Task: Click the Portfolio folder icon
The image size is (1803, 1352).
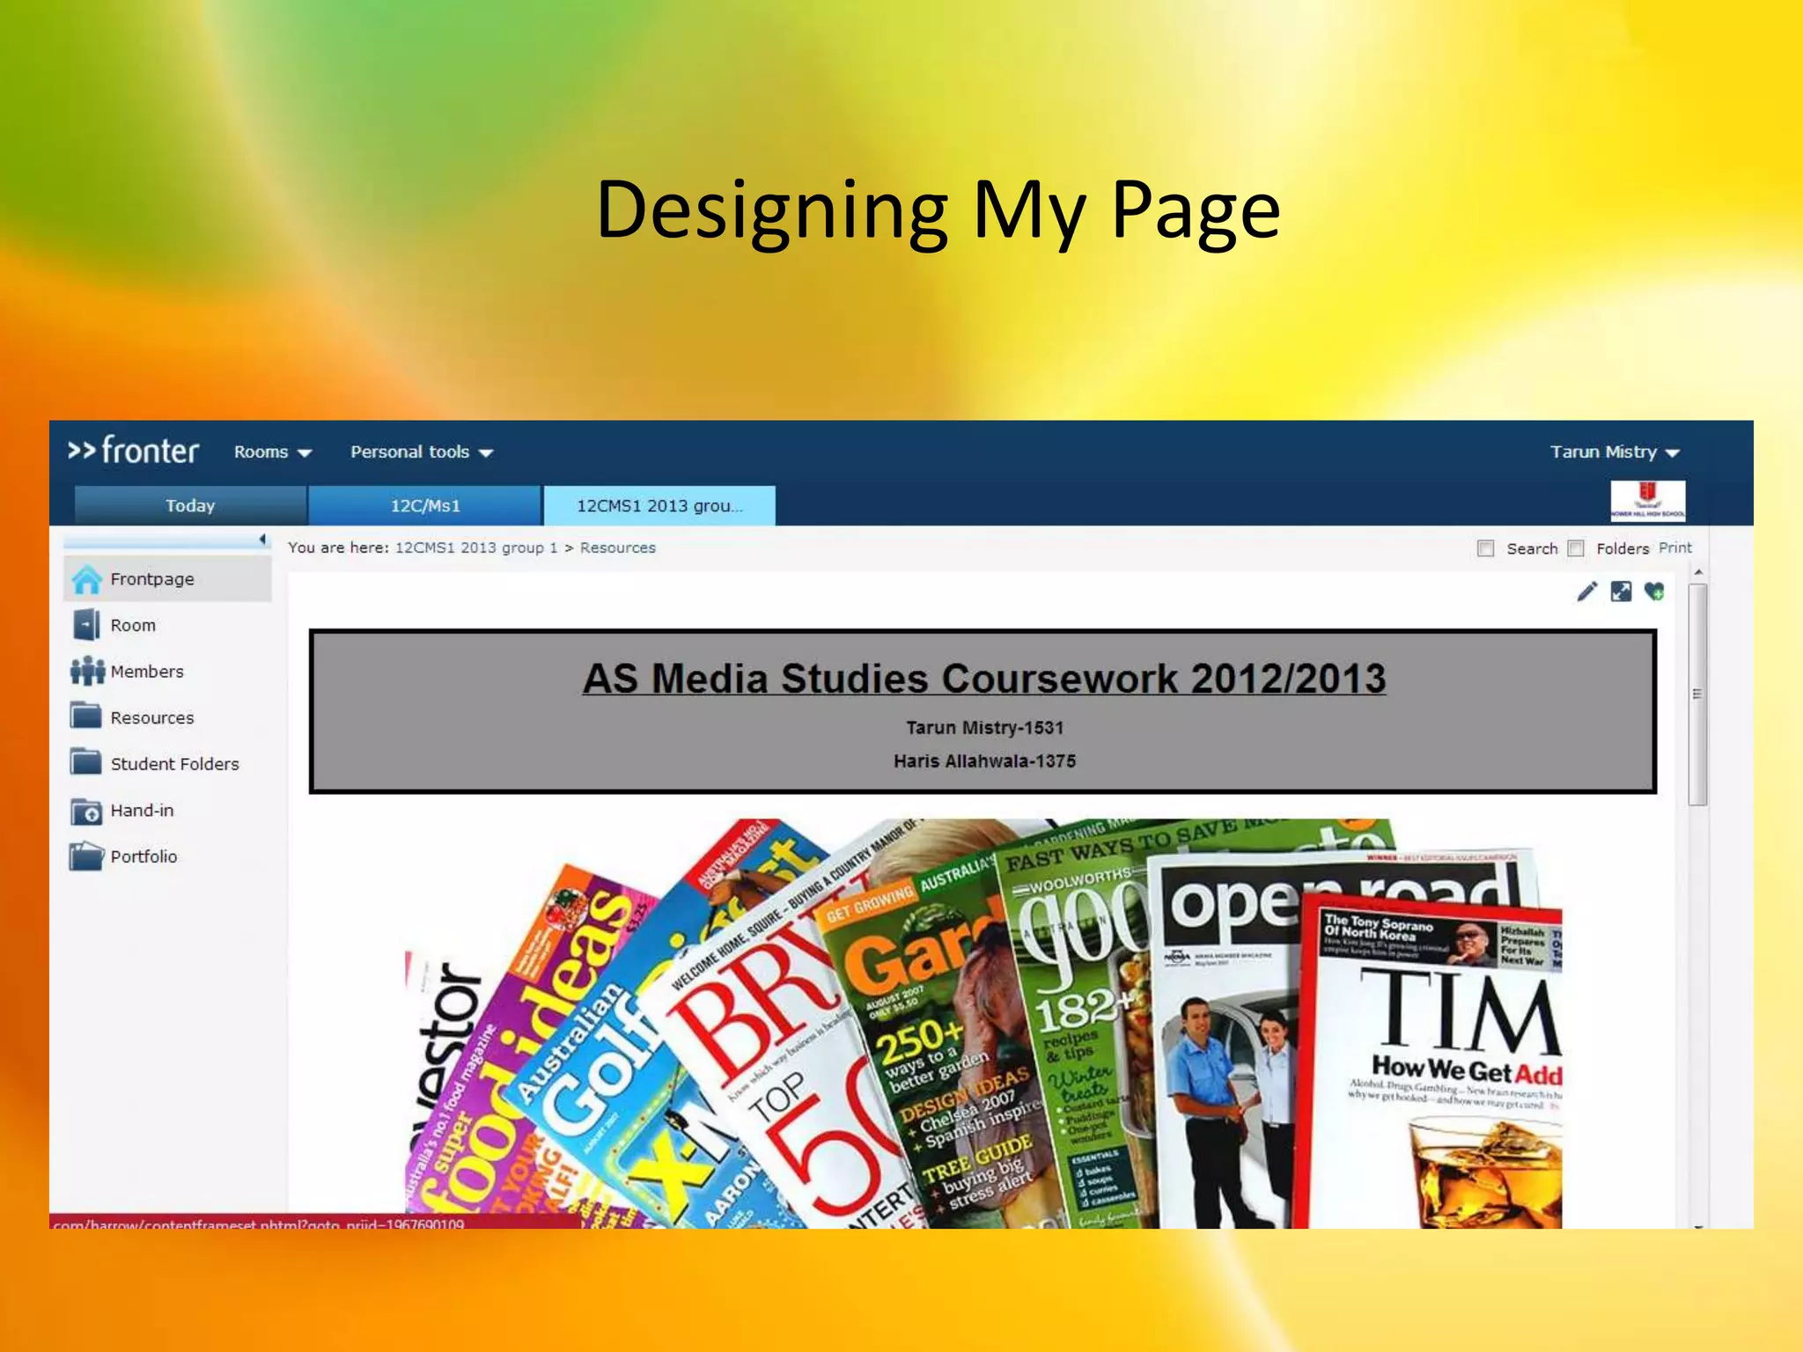Action: (86, 856)
